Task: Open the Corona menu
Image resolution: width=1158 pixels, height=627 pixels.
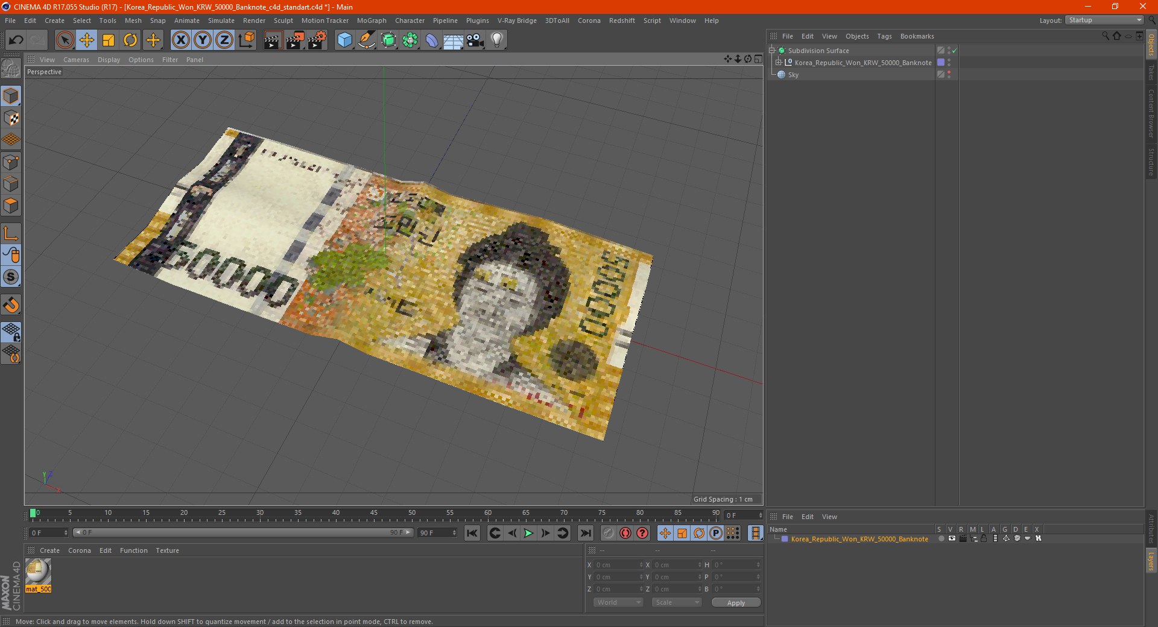Action: (589, 20)
